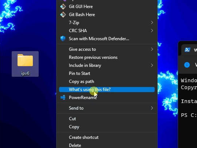The height and width of the screenshot is (148, 197).
Task: Expand the 7-Zip submenu arrow
Action: 152,23
